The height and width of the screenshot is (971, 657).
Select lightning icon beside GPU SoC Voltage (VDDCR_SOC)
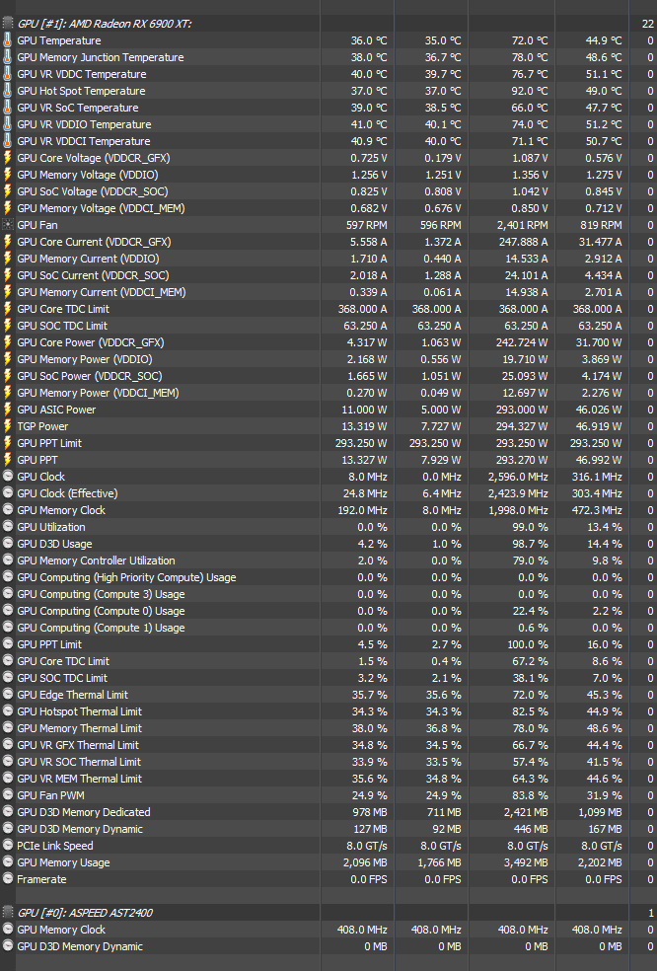[8, 191]
